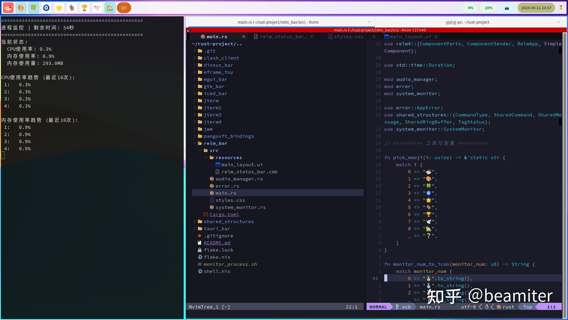568x320 pixels.
Task: Click the CSS icon beside styles.css in tree
Action: pyautogui.click(x=212, y=200)
